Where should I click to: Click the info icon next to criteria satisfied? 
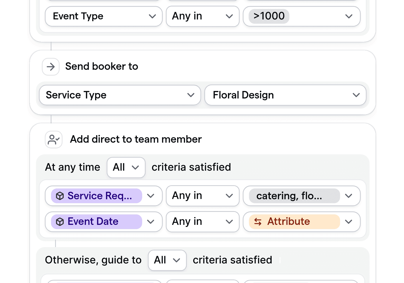(280, 261)
